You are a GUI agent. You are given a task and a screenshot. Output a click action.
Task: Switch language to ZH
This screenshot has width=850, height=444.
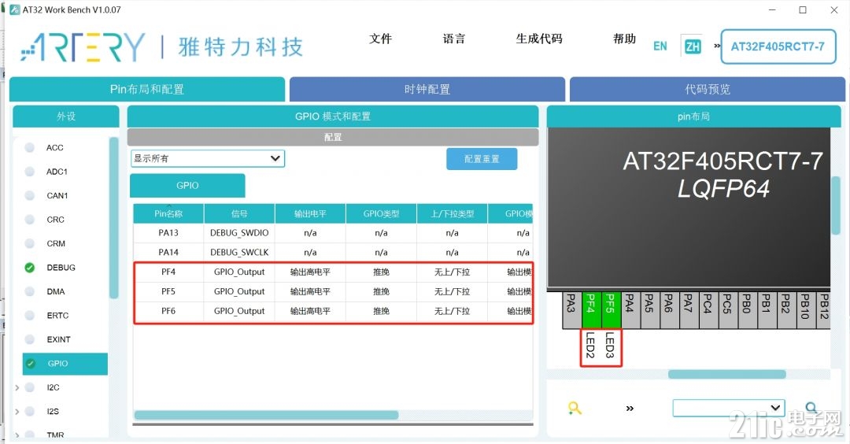click(693, 46)
